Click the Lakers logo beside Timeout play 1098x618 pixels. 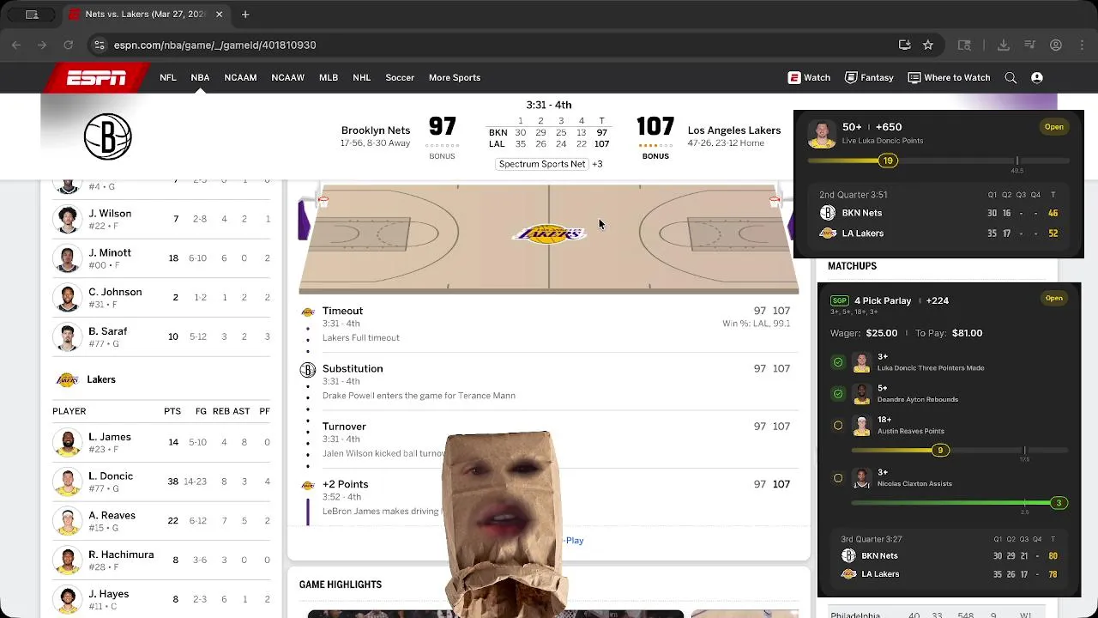[x=308, y=312]
